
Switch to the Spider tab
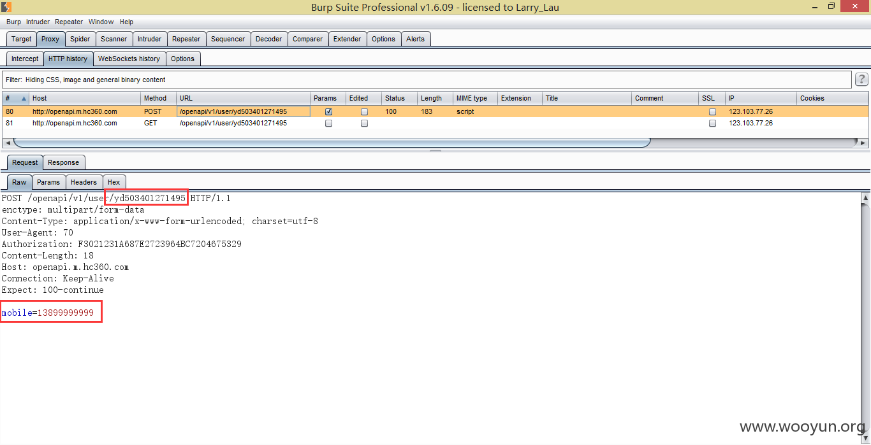tap(80, 39)
